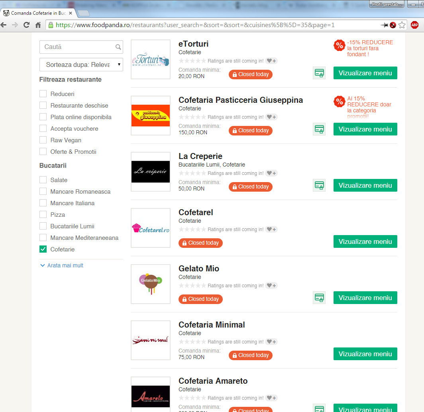The image size is (424, 412).
Task: Expand Arata mai mult cuisines
Action: (x=62, y=265)
